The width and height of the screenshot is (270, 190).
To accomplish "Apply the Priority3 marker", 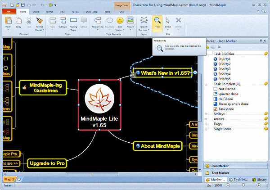I will click(x=215, y=69).
